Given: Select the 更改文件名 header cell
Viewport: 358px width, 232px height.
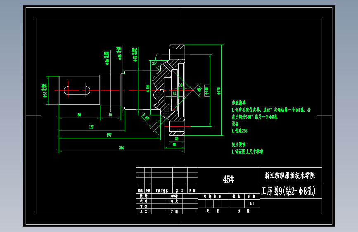Looking at the screenshot, I should [162, 191].
